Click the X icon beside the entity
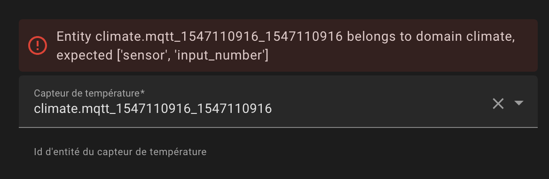Viewport: 549px width, 179px height. [498, 104]
